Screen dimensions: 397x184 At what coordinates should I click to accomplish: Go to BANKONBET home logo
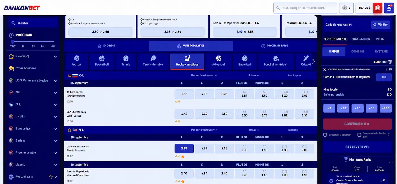point(22,8)
